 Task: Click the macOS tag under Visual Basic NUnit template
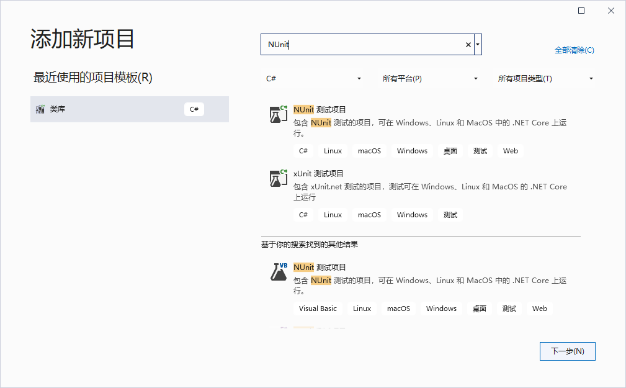(398, 309)
